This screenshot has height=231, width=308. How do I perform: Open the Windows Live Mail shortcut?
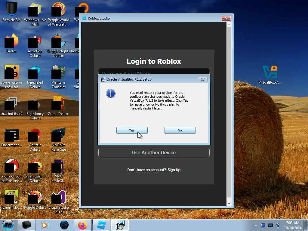35,14
